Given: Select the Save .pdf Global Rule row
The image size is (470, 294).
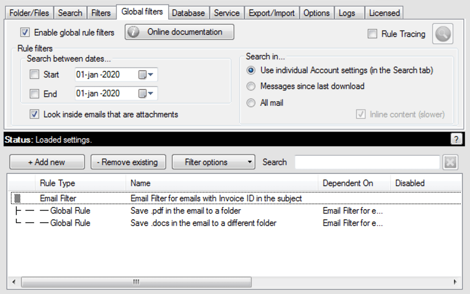Looking at the screenshot, I should [186, 211].
